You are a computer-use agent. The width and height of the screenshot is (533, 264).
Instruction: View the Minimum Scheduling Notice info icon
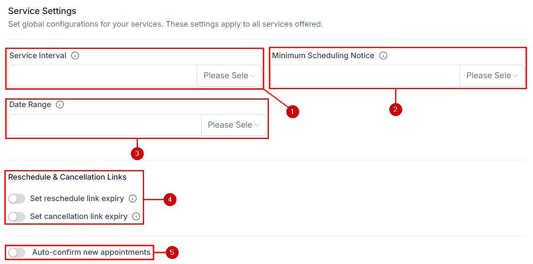(x=383, y=56)
